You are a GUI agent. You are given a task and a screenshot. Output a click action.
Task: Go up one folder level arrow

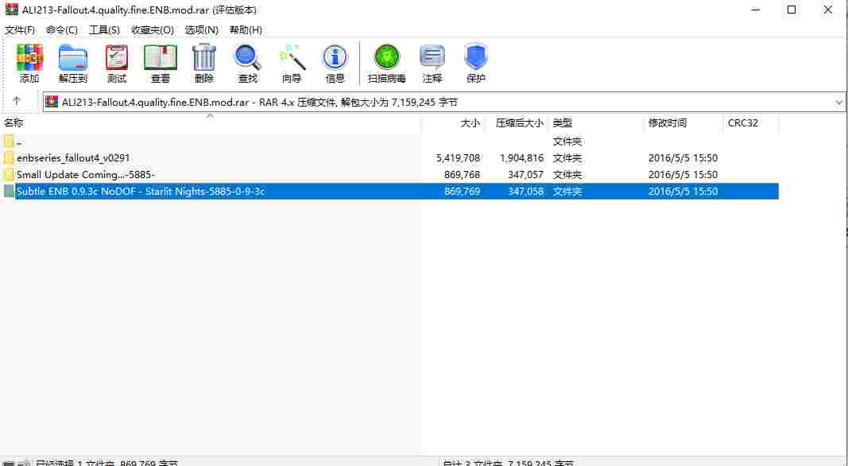pyautogui.click(x=16, y=101)
